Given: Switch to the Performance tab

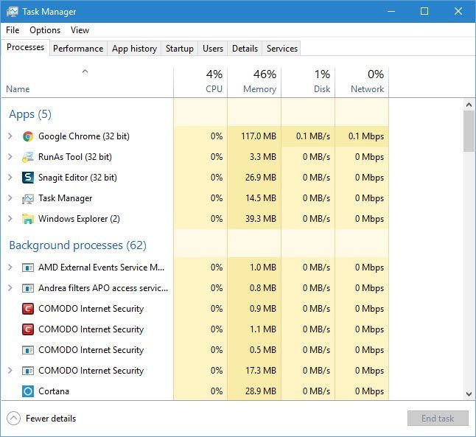Looking at the screenshot, I should point(78,49).
